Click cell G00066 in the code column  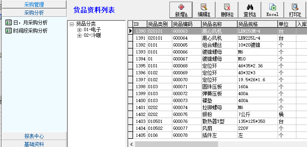tap(187, 52)
